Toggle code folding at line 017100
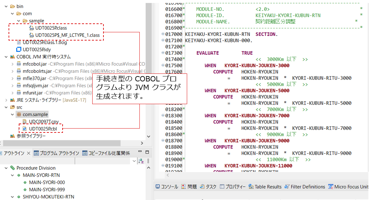Viewport: 369px width, 200px height. tap(163, 40)
